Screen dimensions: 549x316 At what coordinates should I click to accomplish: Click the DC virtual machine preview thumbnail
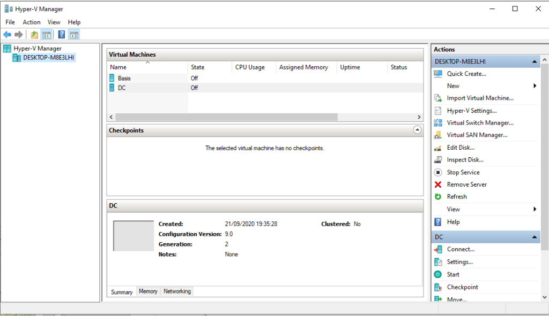133,236
